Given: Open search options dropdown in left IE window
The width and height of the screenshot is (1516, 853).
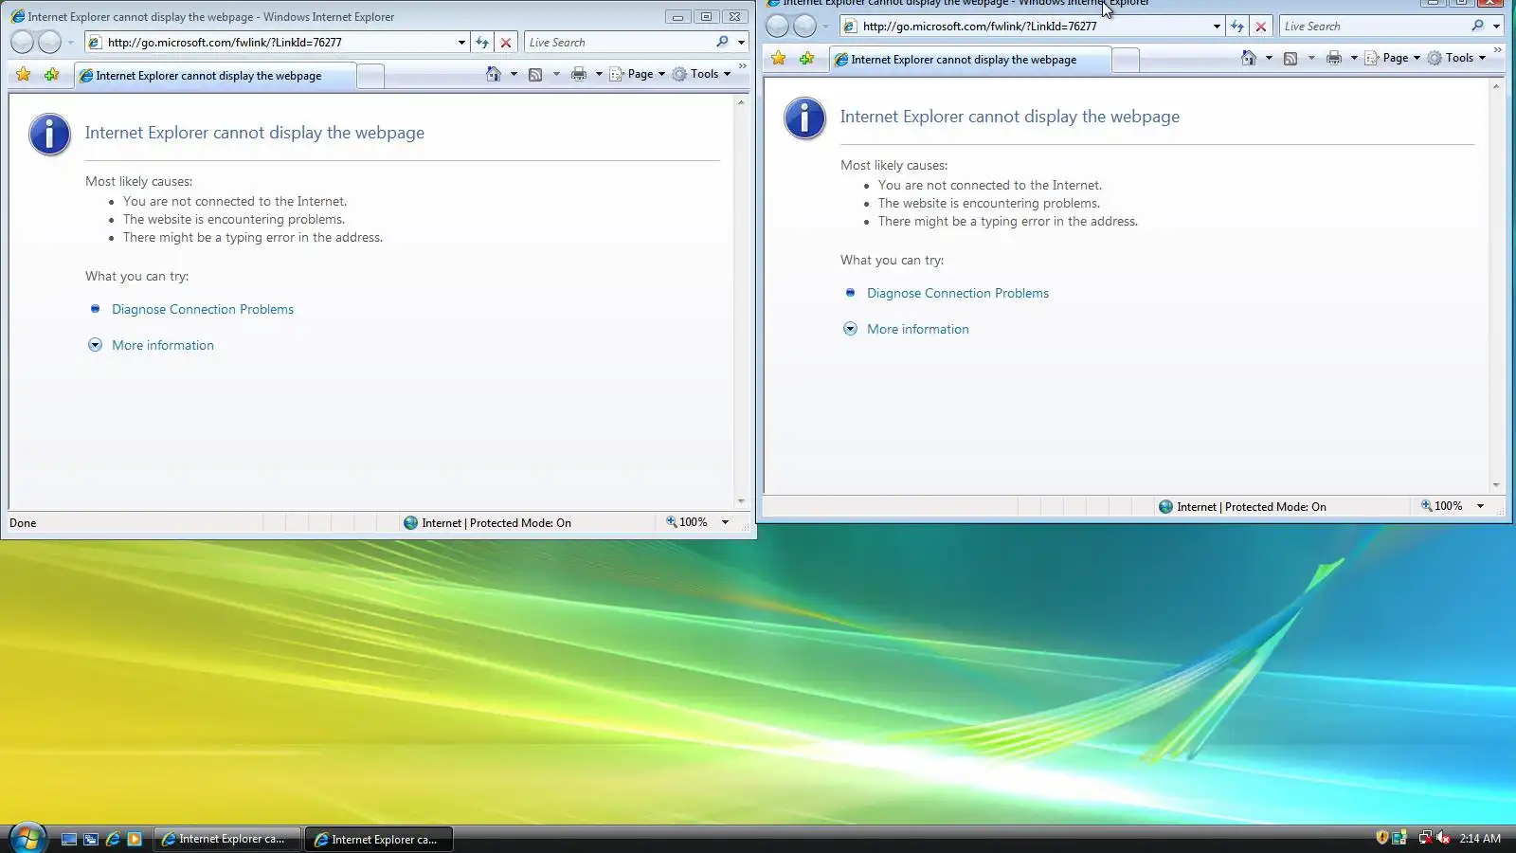Looking at the screenshot, I should coord(741,43).
